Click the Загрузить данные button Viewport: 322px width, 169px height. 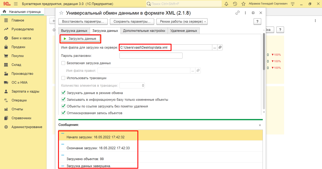[x=80, y=39]
